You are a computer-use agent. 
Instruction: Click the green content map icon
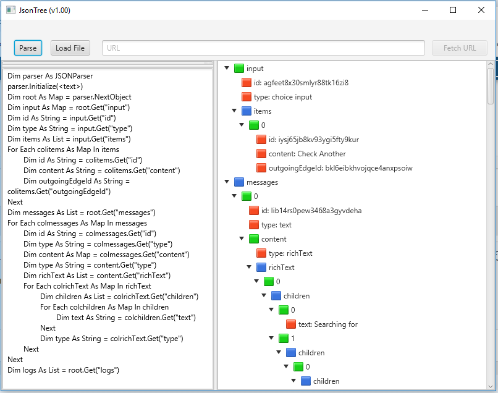(x=254, y=239)
